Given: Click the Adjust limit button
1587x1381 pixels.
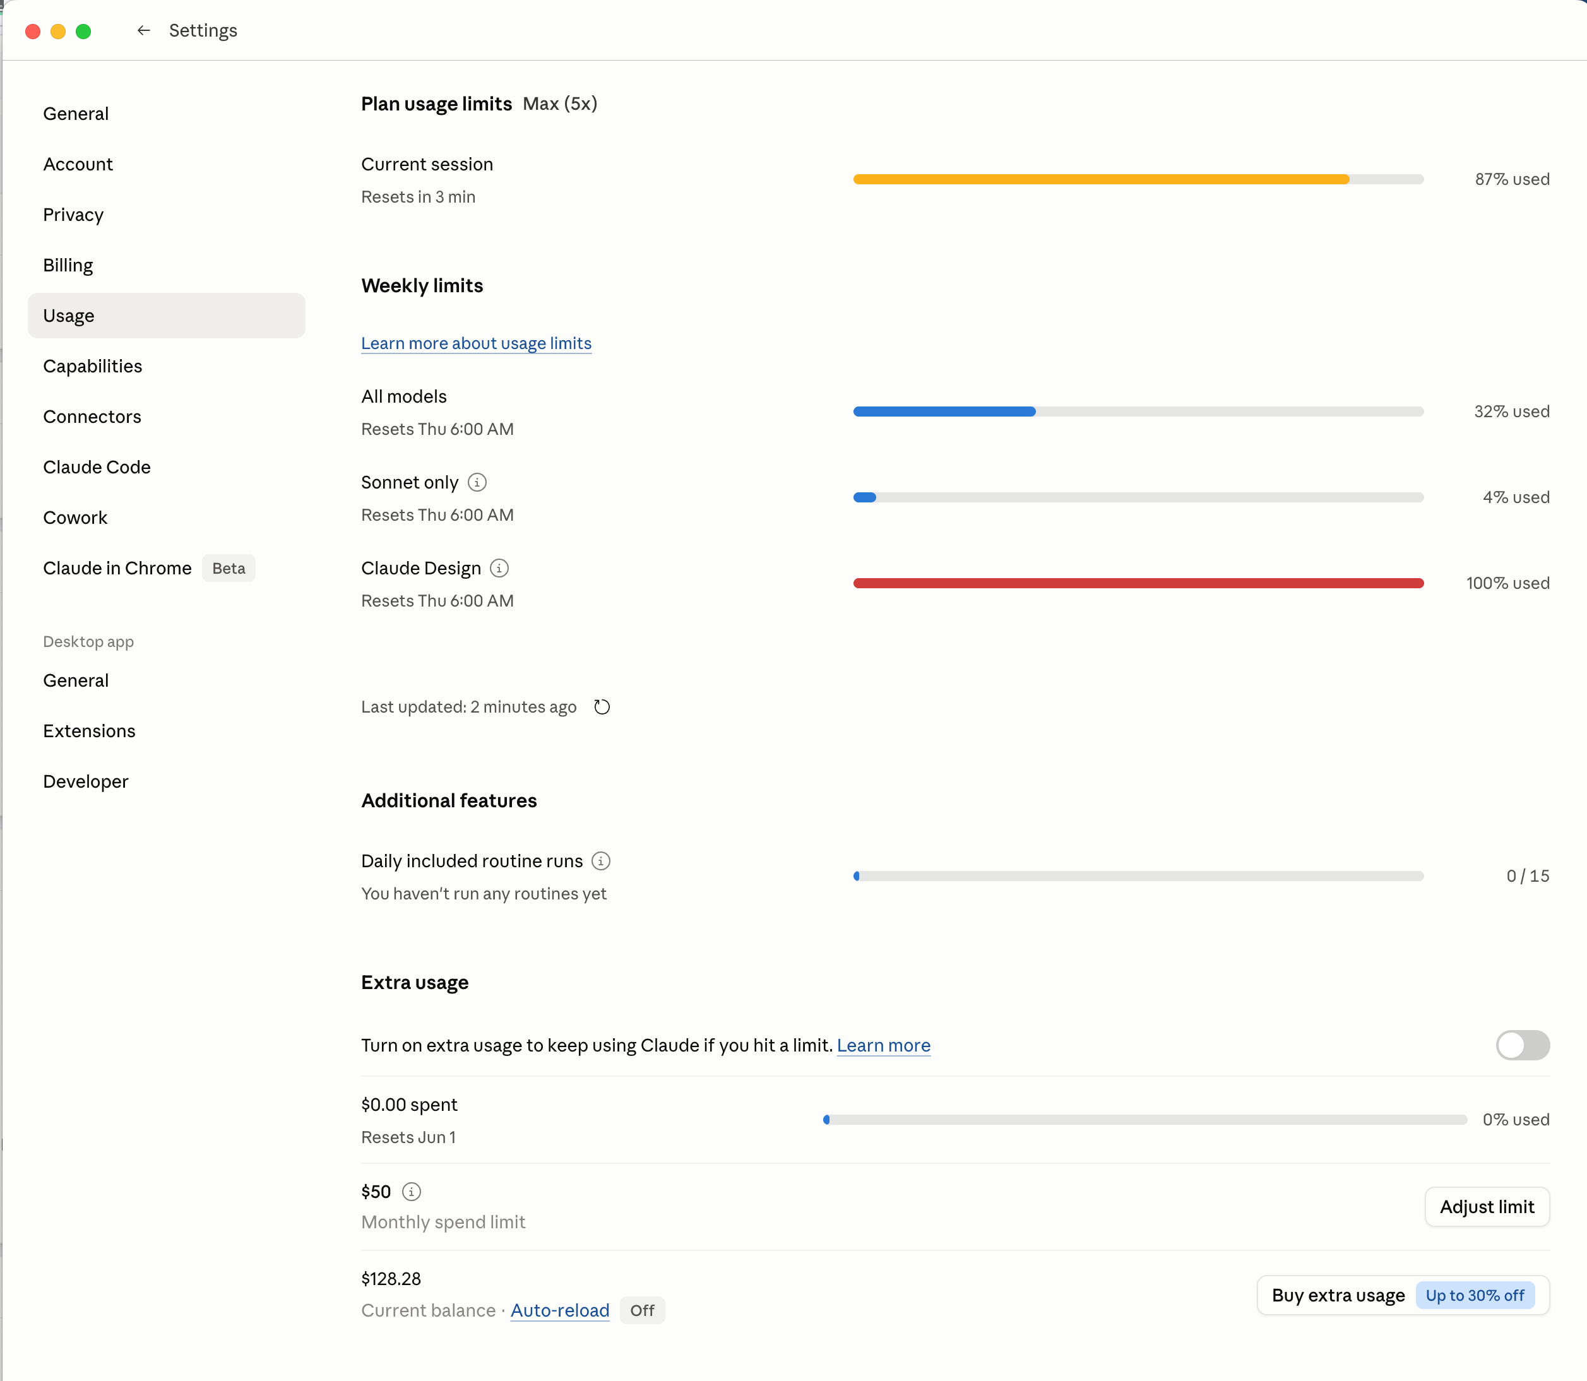Looking at the screenshot, I should 1487,1207.
